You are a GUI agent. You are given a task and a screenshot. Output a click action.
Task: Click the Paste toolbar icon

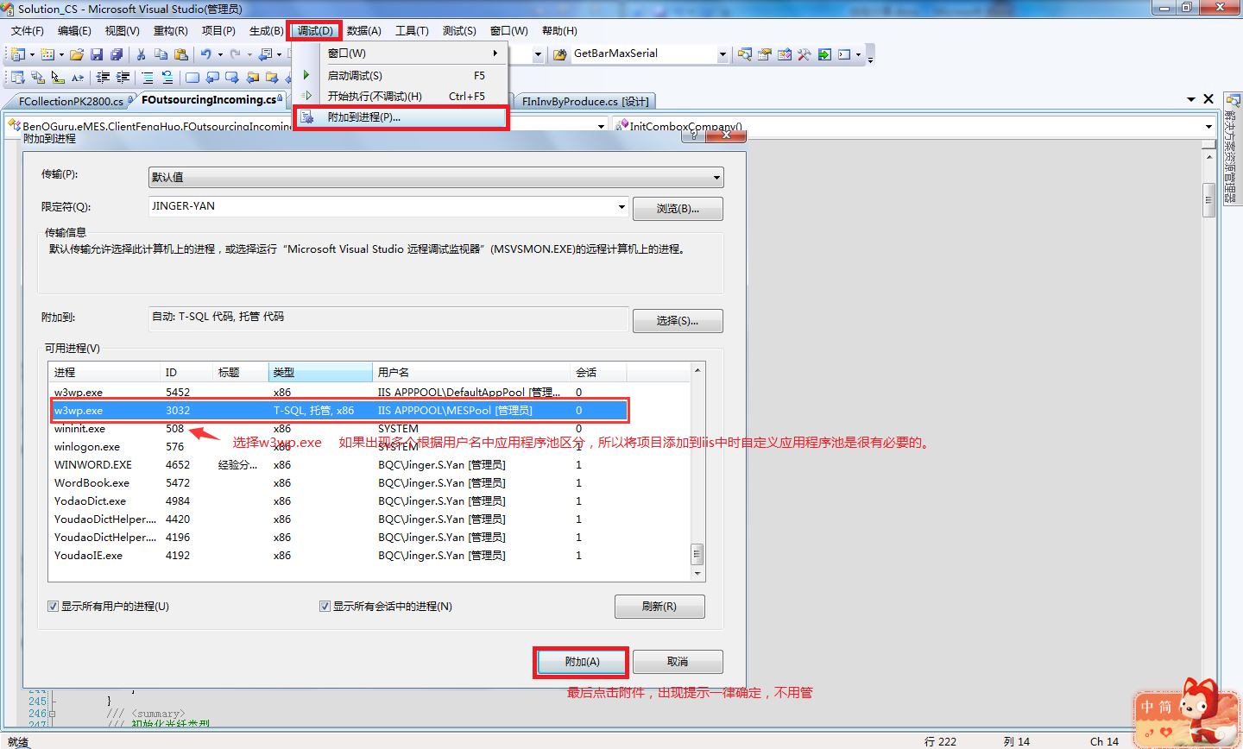coord(180,54)
